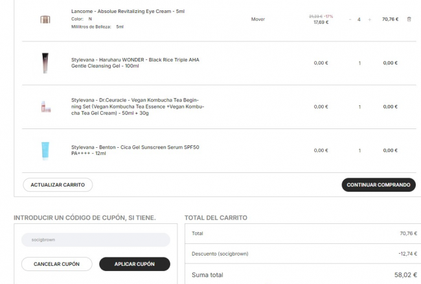Click the Descuento (socigbrown) row

coord(304,254)
